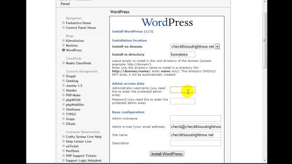Select Zikula link
Screen dimensions: 292x164
click(71, 123)
